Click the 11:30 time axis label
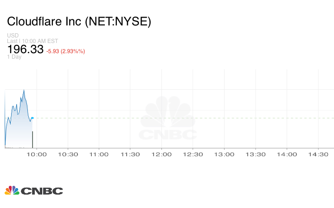This screenshot has width=334, height=208. tap(130, 154)
